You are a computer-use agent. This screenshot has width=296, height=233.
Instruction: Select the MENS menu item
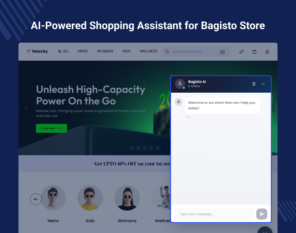tap(83, 51)
